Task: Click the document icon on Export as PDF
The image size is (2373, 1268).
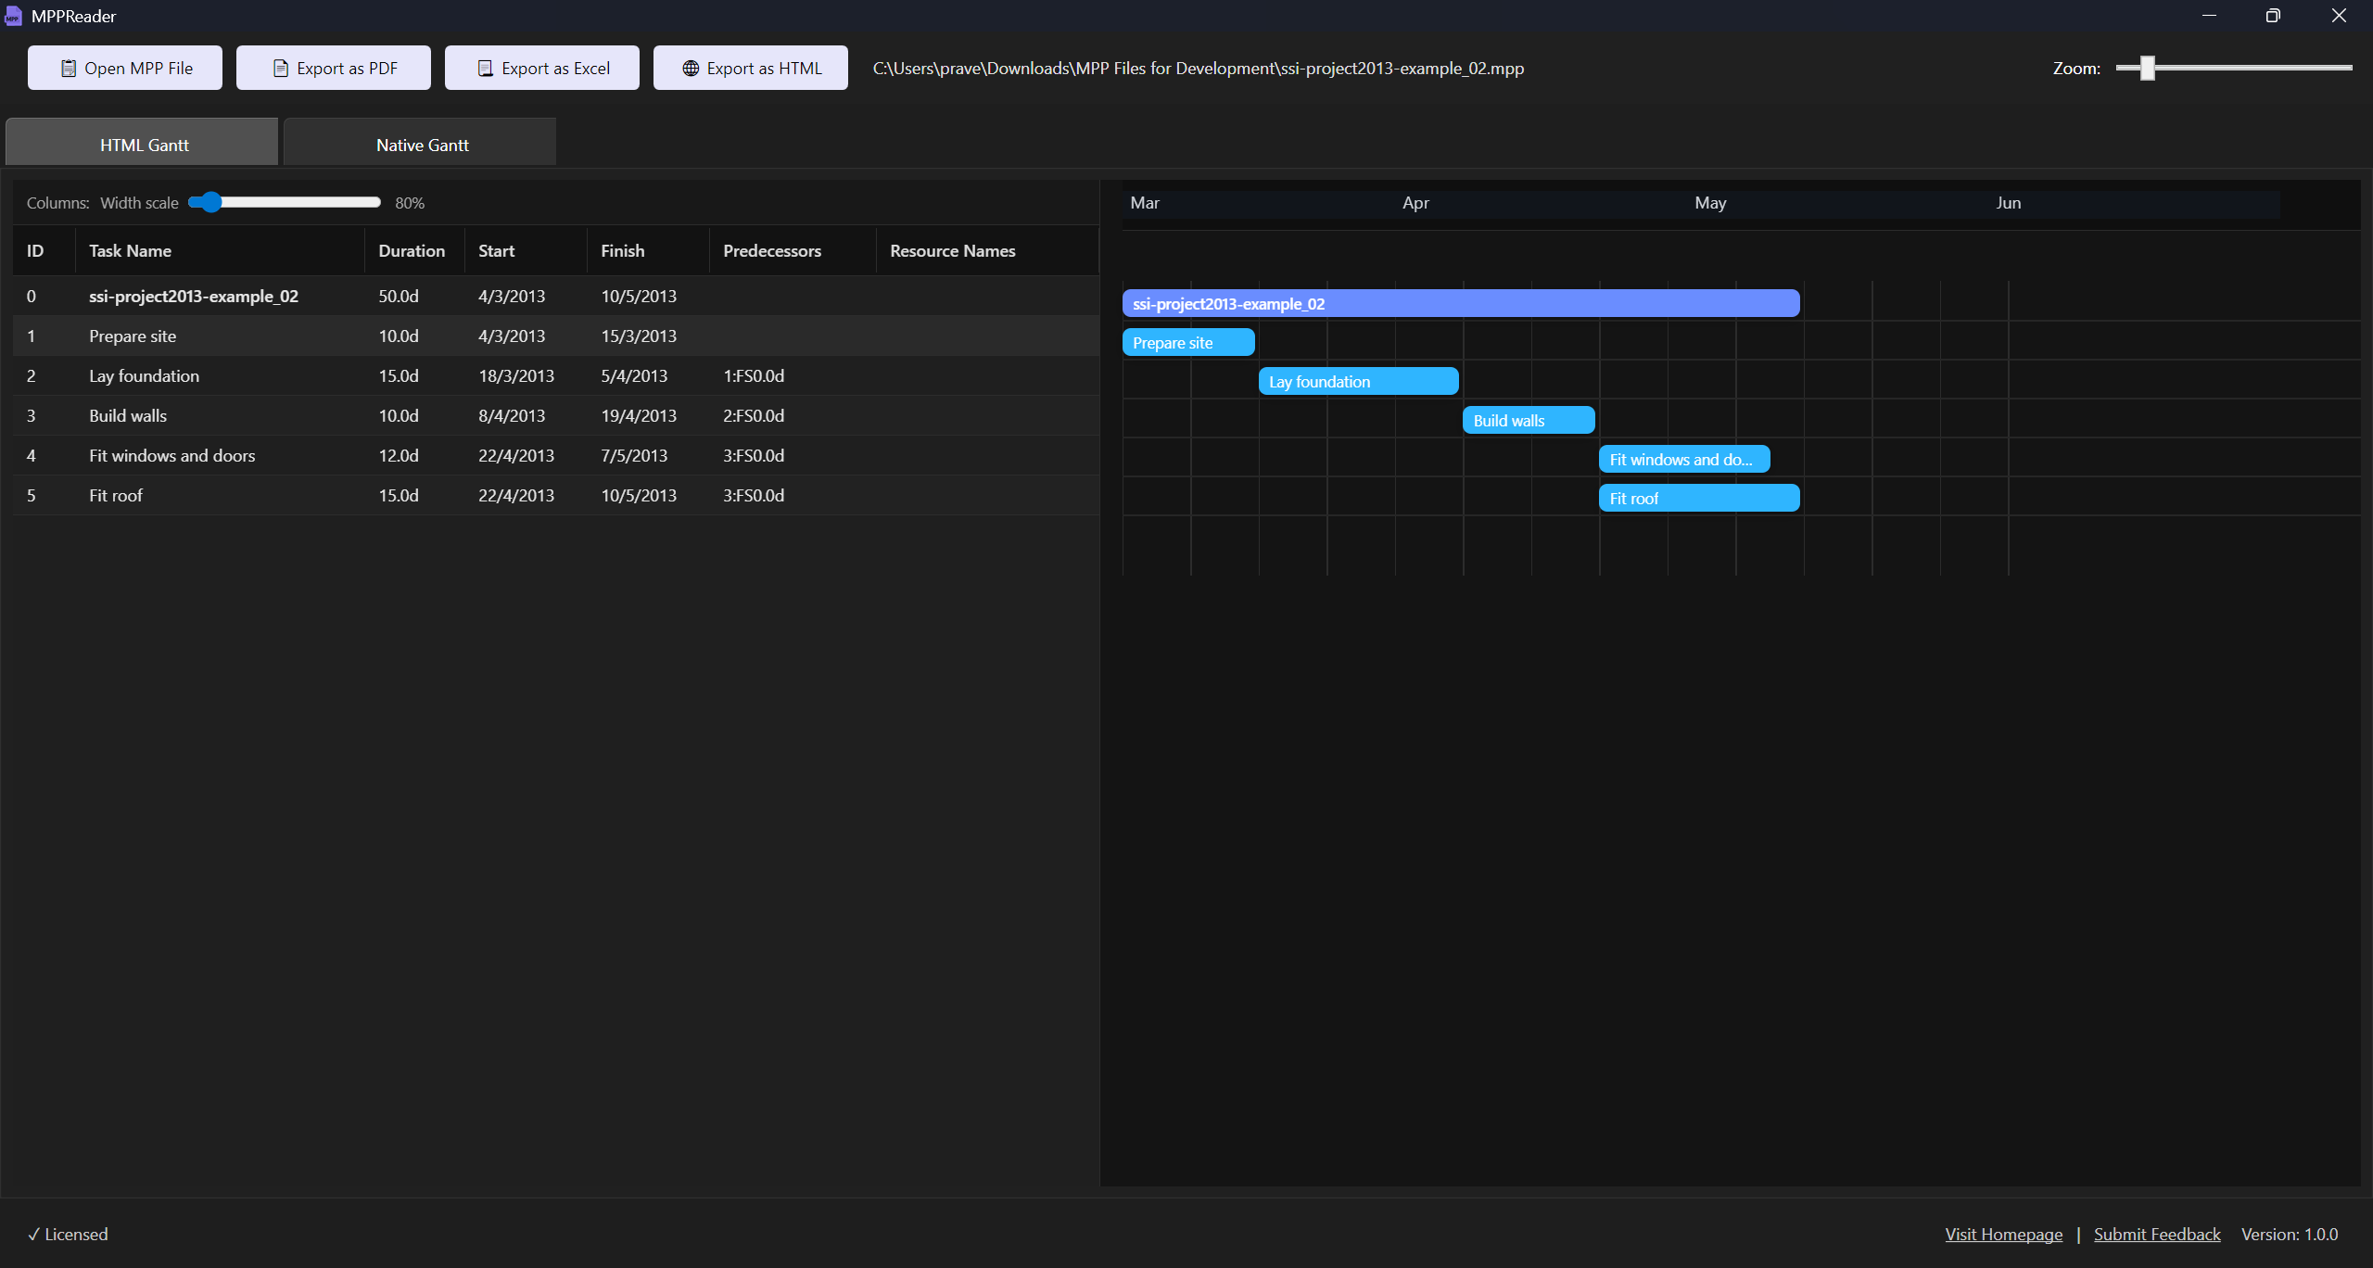Action: click(280, 69)
